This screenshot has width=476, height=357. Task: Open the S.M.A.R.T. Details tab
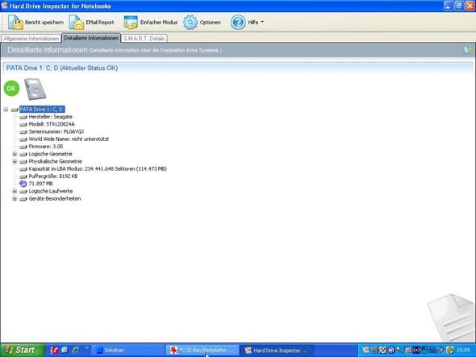point(144,39)
